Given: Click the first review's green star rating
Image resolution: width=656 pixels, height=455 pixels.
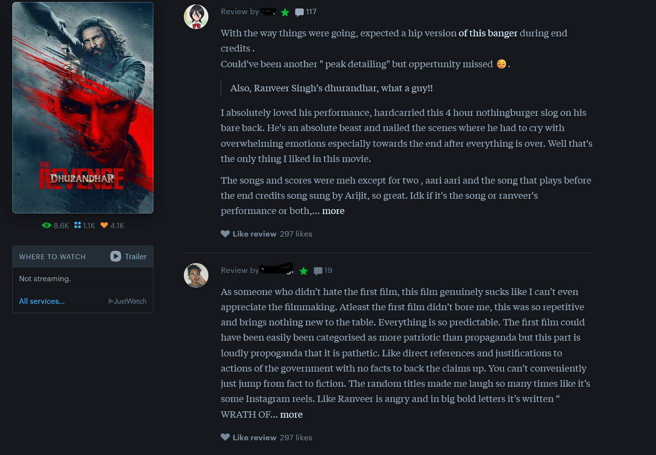Looking at the screenshot, I should click(285, 12).
